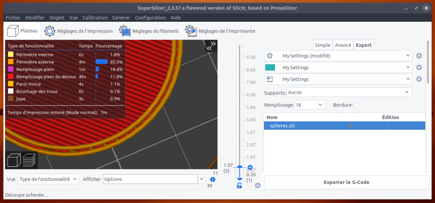Click printer profile window icon inside dropdown
The height and width of the screenshot is (203, 435).
click(270, 79)
